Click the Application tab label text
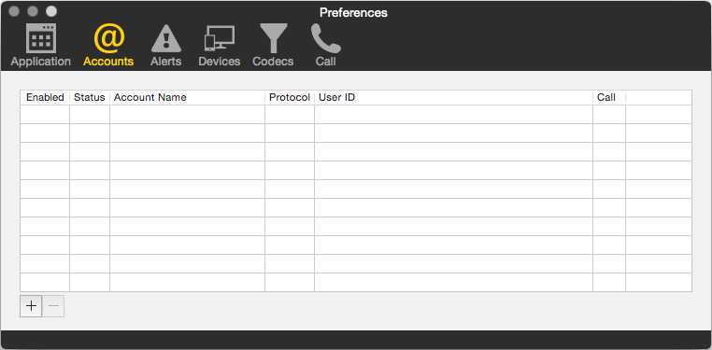The width and height of the screenshot is (712, 350). click(41, 62)
